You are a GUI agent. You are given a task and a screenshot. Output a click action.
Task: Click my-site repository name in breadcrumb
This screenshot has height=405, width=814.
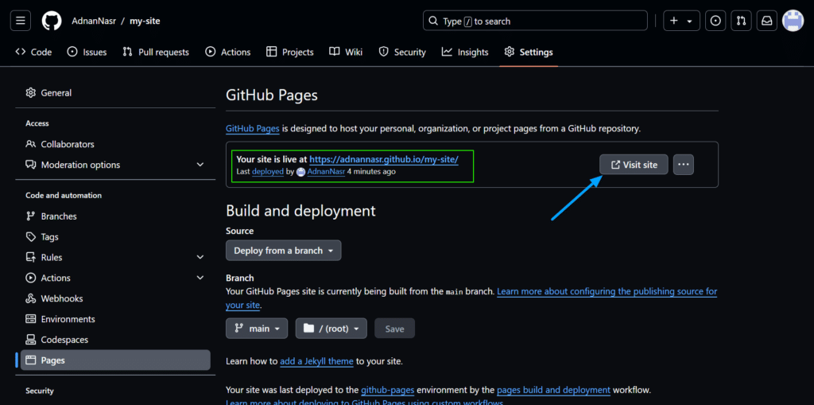click(144, 21)
